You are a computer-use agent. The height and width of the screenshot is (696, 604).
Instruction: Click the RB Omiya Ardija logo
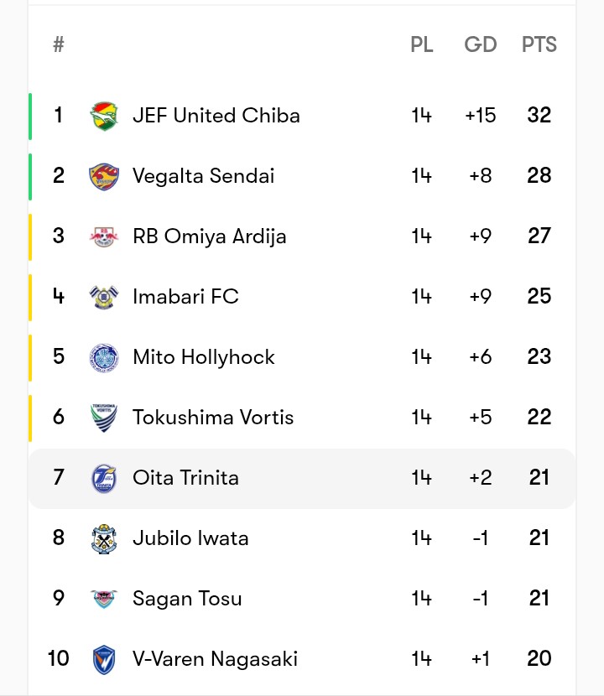[104, 236]
